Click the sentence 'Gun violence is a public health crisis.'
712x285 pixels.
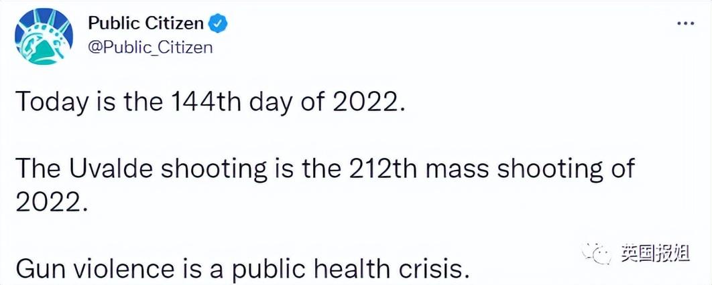click(243, 270)
